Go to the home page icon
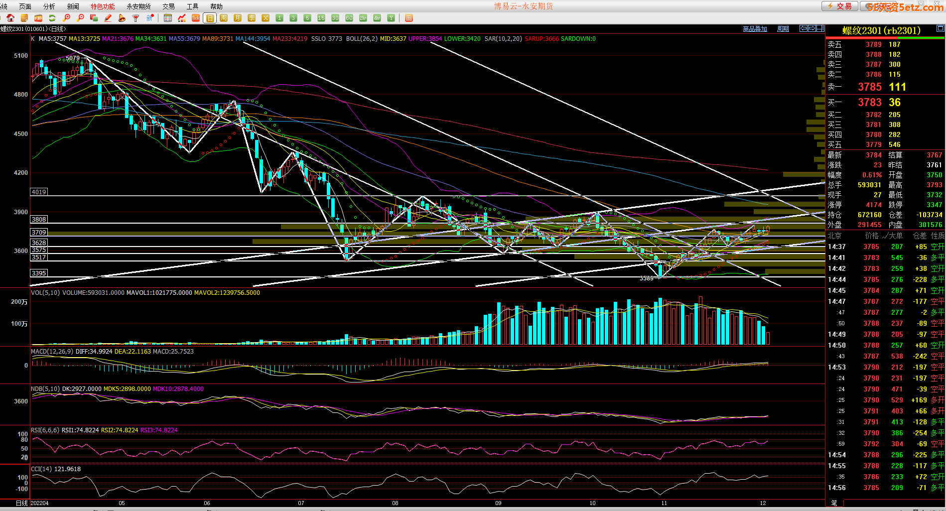 point(10,18)
